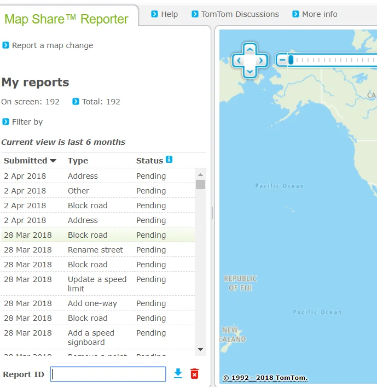
Task: Pan the map up with the arrow
Action: (x=250, y=50)
